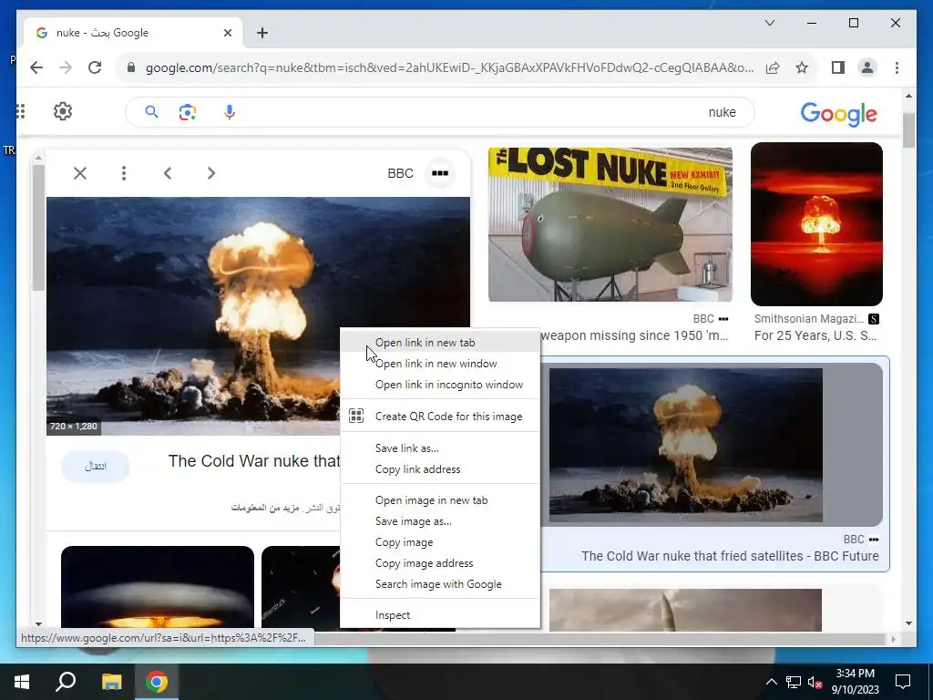Bookmark this page with the star icon
Screen dimensions: 933x700
(802, 67)
